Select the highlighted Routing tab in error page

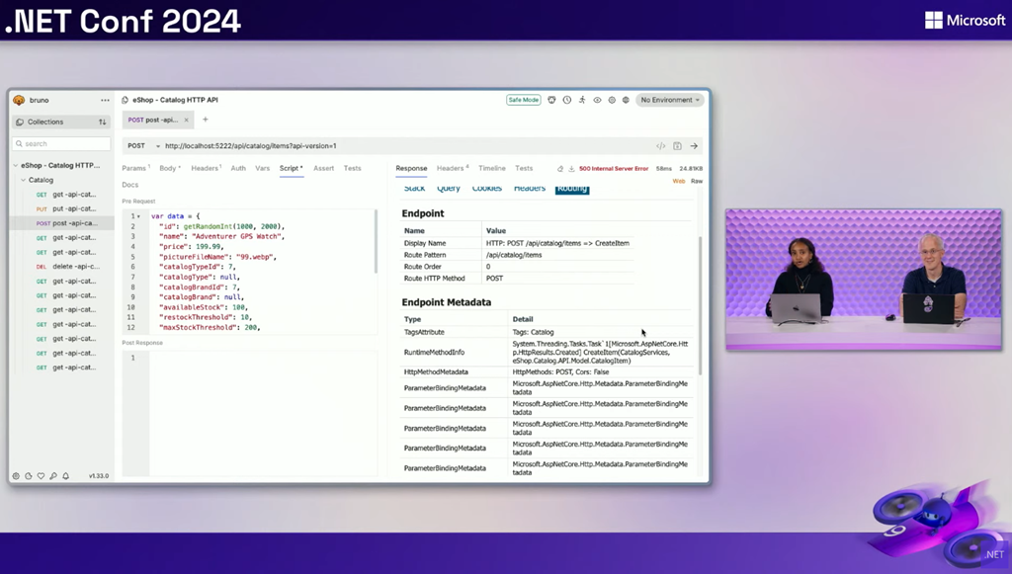pyautogui.click(x=572, y=189)
